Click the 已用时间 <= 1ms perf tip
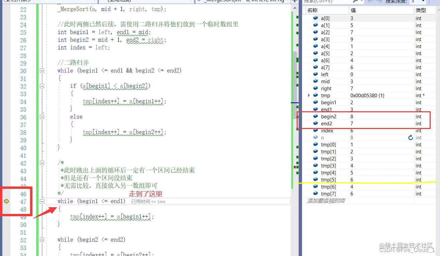The height and width of the screenshot is (256, 440). click(148, 202)
